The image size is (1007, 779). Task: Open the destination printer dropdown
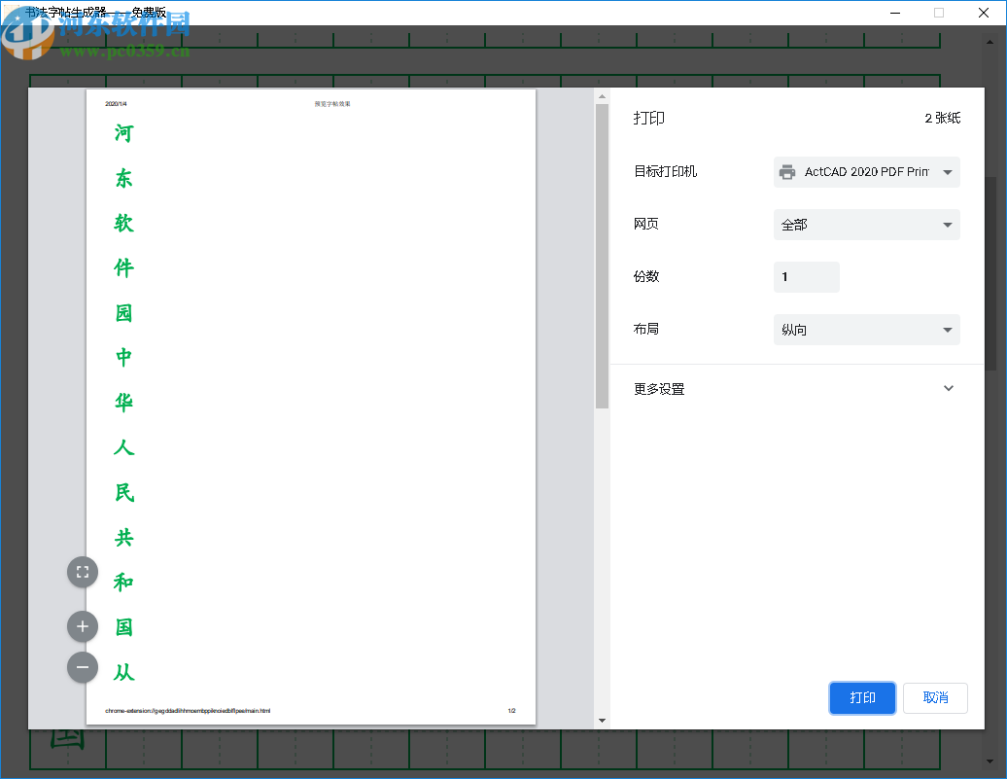coord(866,172)
